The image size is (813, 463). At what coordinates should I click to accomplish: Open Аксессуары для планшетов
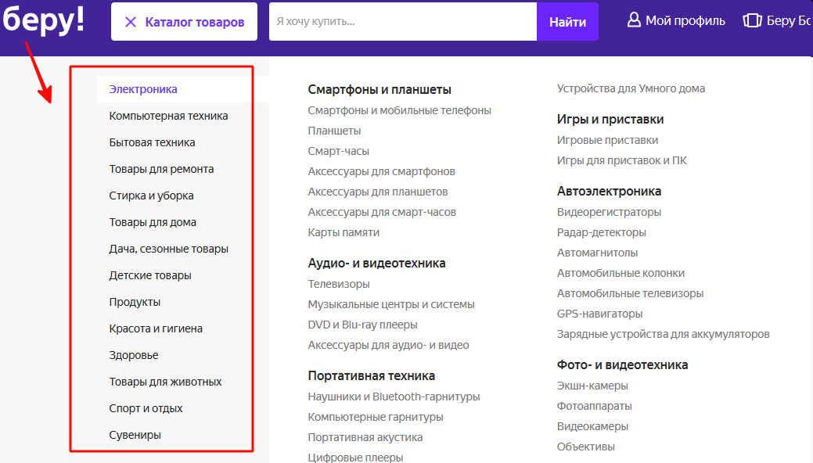pos(378,192)
